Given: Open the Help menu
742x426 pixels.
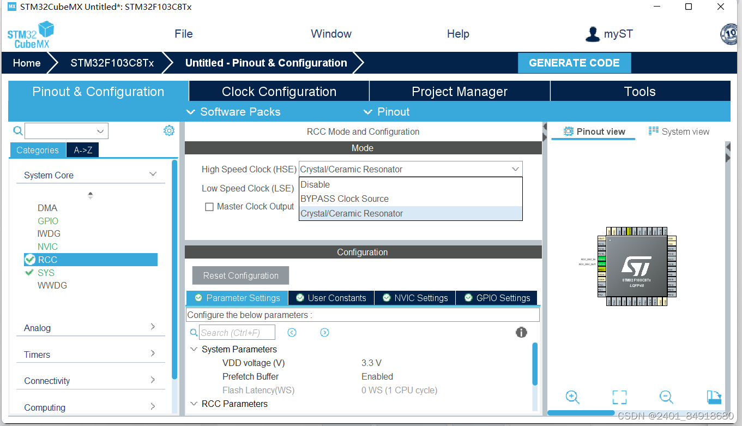Looking at the screenshot, I should [458, 34].
